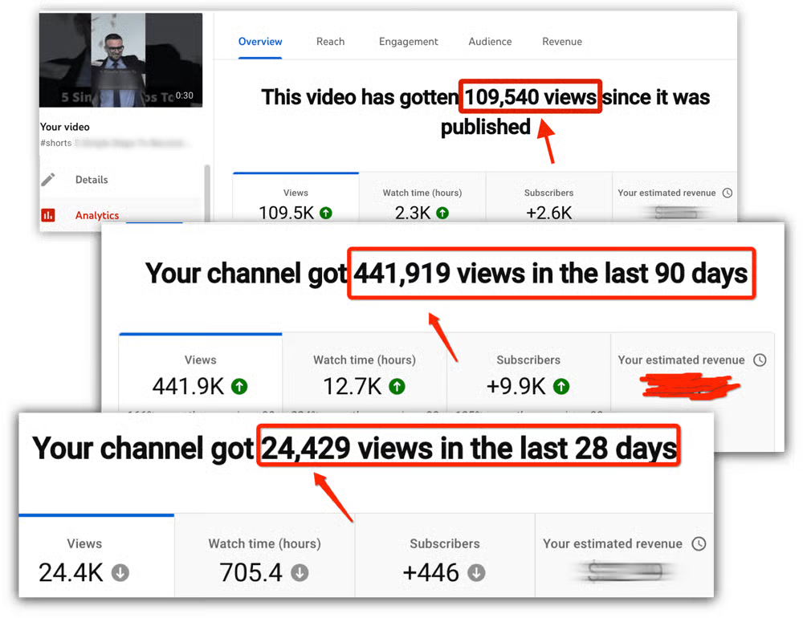
Task: Open the Engagement tab
Action: pos(408,42)
